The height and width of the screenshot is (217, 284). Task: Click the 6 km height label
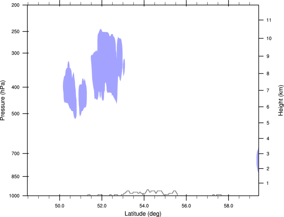click(268, 107)
